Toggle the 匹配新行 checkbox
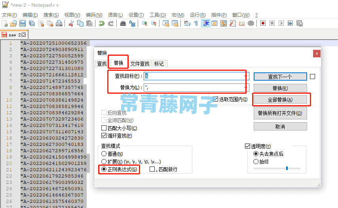 pos(152,169)
